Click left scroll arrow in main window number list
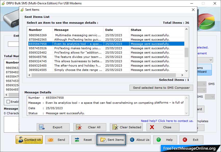221x152 pixels. (6, 95)
